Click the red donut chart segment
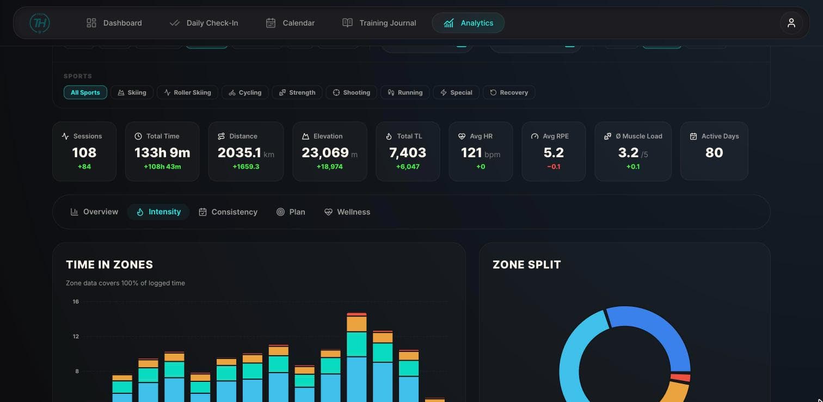823x402 pixels. [680, 378]
